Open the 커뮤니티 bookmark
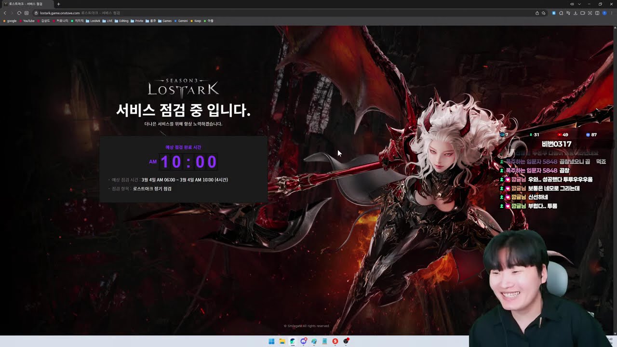The width and height of the screenshot is (617, 347). [x=60, y=21]
